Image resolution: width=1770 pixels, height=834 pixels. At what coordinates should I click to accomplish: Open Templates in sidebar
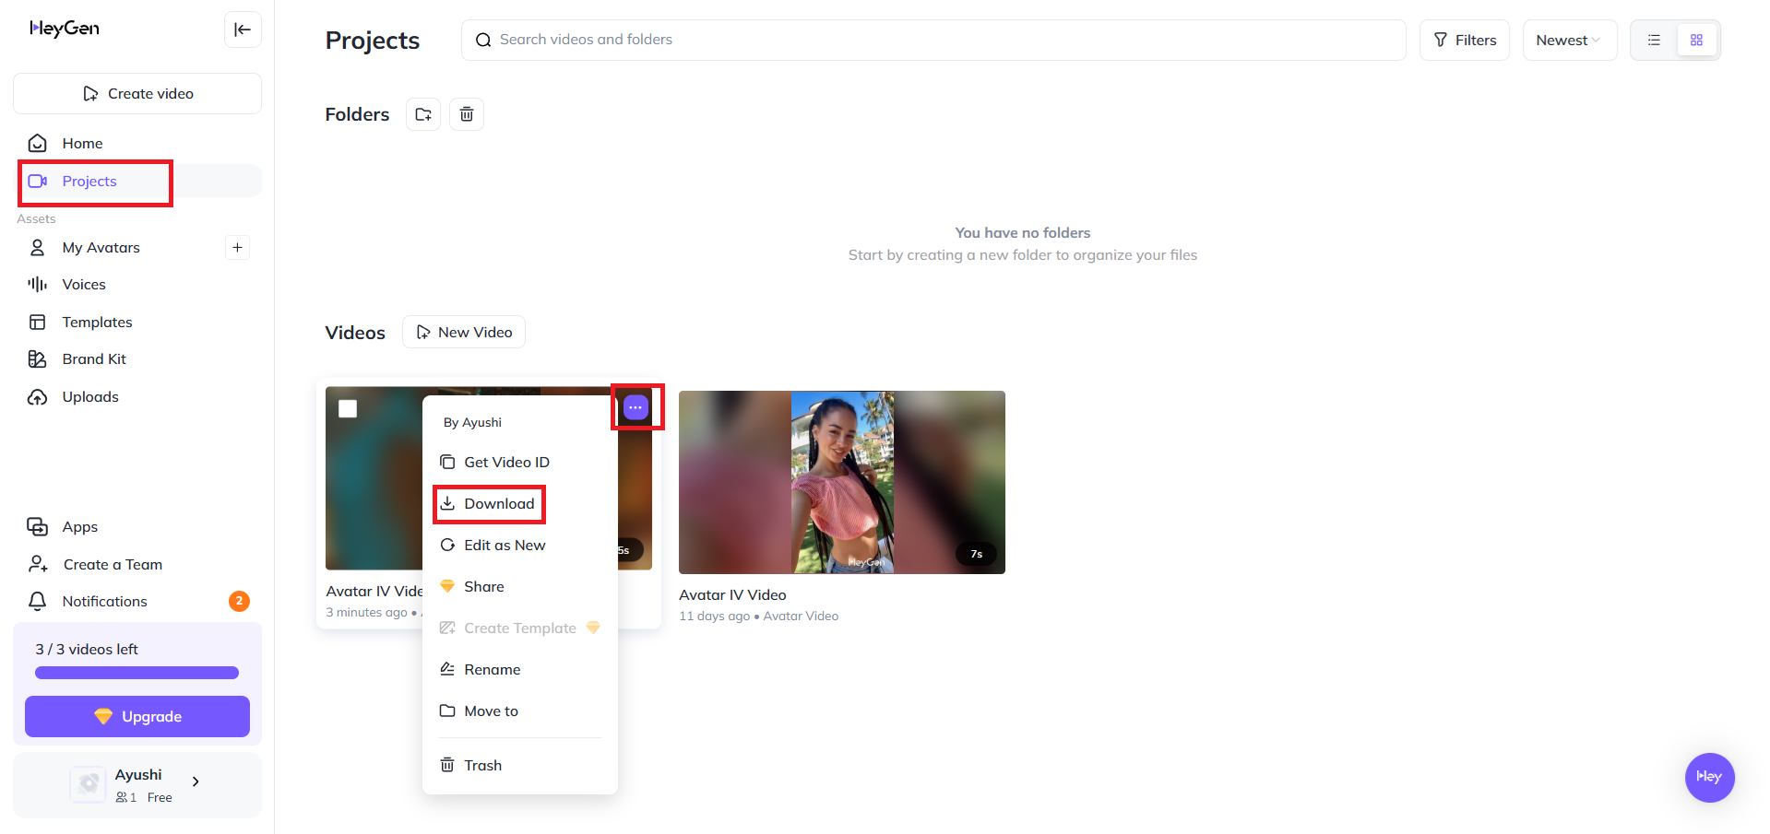(137, 323)
